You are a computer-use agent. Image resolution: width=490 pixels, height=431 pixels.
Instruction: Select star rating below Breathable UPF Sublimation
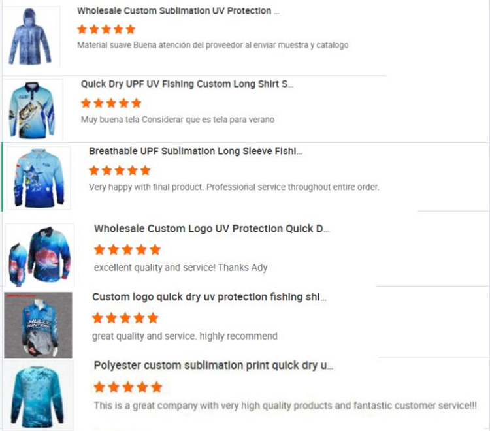coord(120,170)
